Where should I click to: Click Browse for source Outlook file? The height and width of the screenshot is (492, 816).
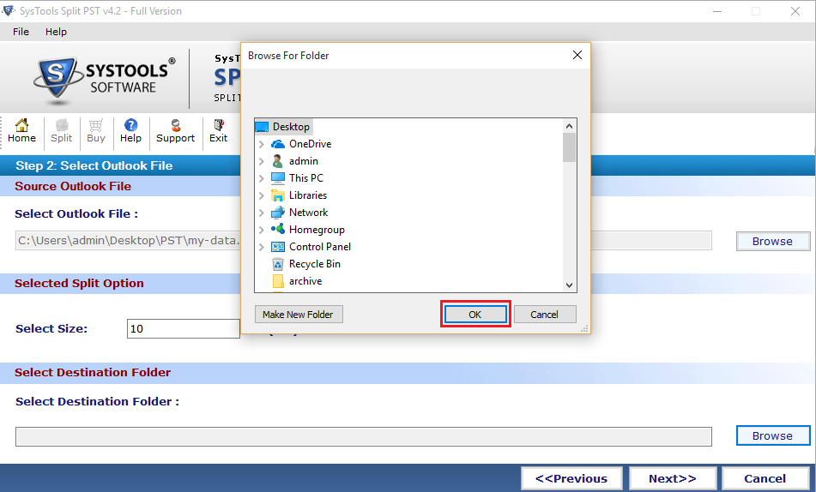(773, 242)
